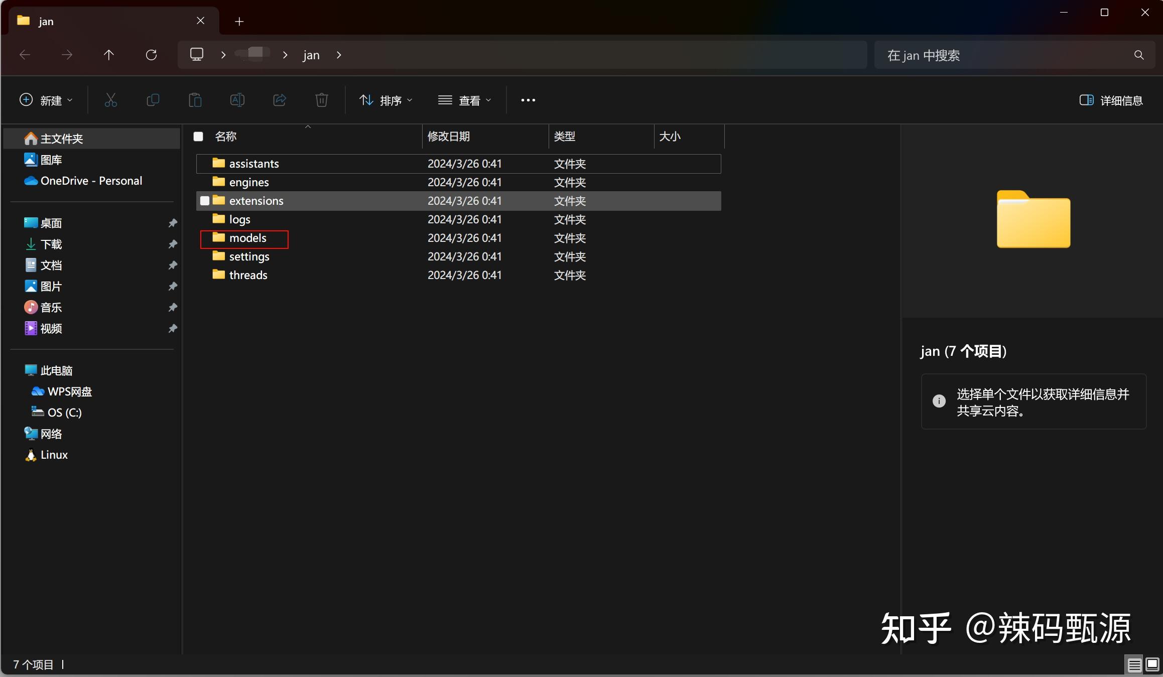1163x677 pixels.
Task: Paste clipboard contents using paste icon
Action: (x=195, y=100)
